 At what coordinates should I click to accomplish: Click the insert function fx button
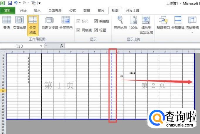click(62, 46)
